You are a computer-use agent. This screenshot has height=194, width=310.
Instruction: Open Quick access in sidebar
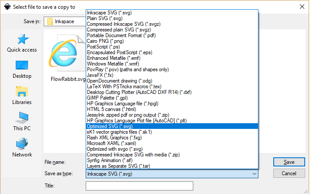22,44
